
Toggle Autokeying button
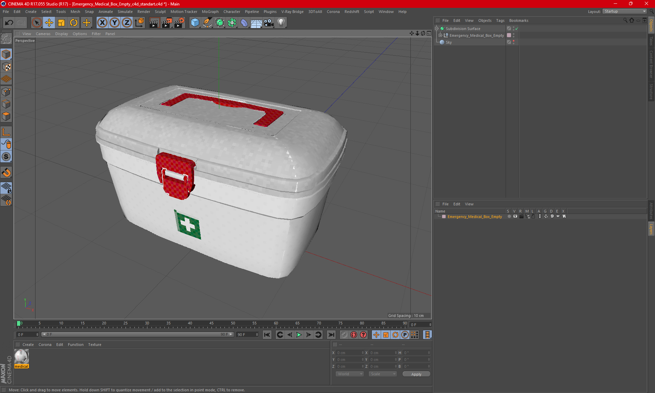354,335
